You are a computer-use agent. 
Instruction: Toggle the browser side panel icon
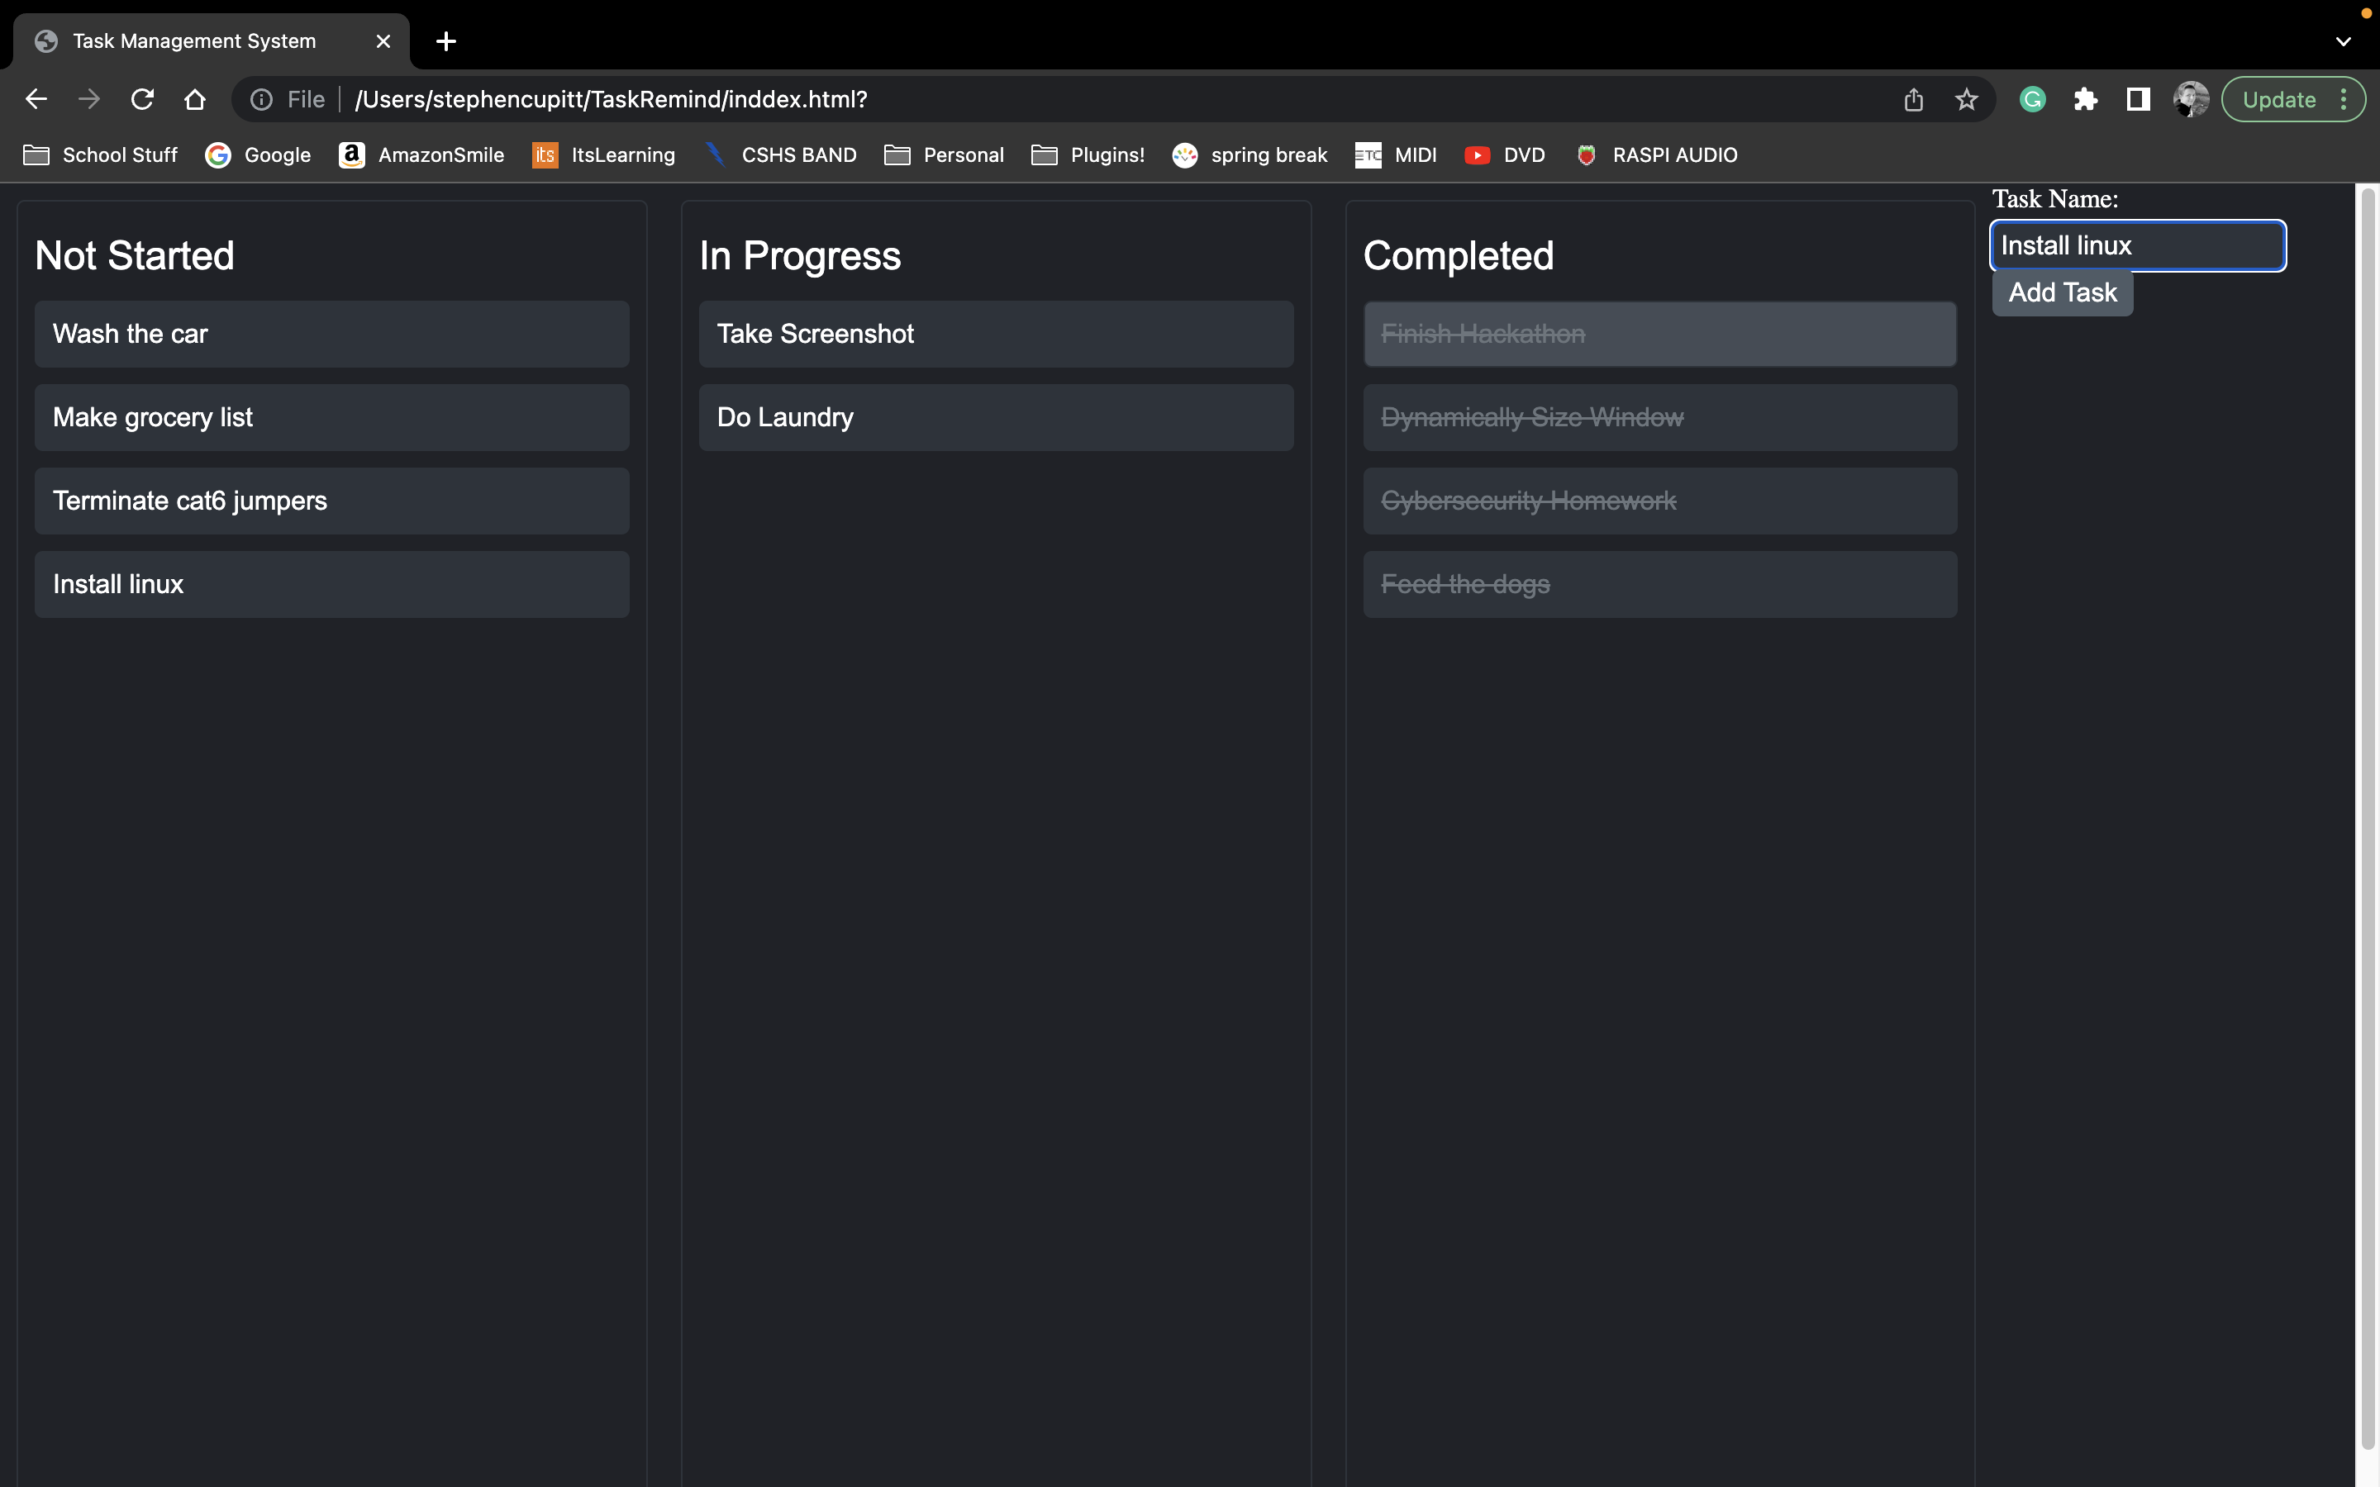pos(2138,99)
